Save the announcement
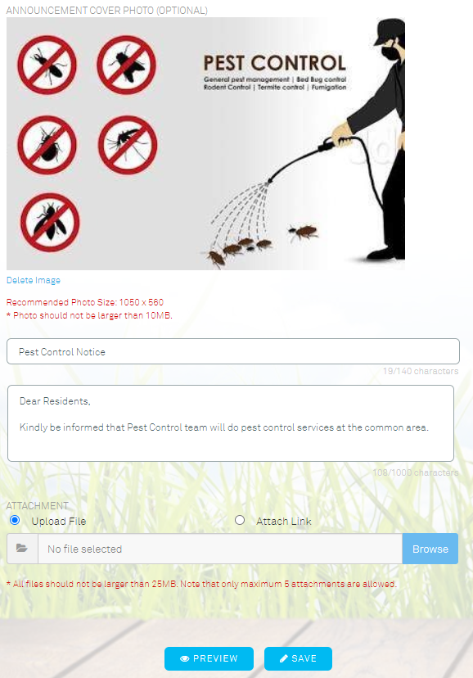The image size is (473, 678). (298, 658)
